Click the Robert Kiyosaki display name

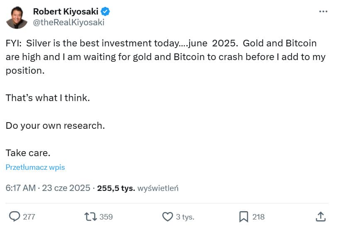66,12
